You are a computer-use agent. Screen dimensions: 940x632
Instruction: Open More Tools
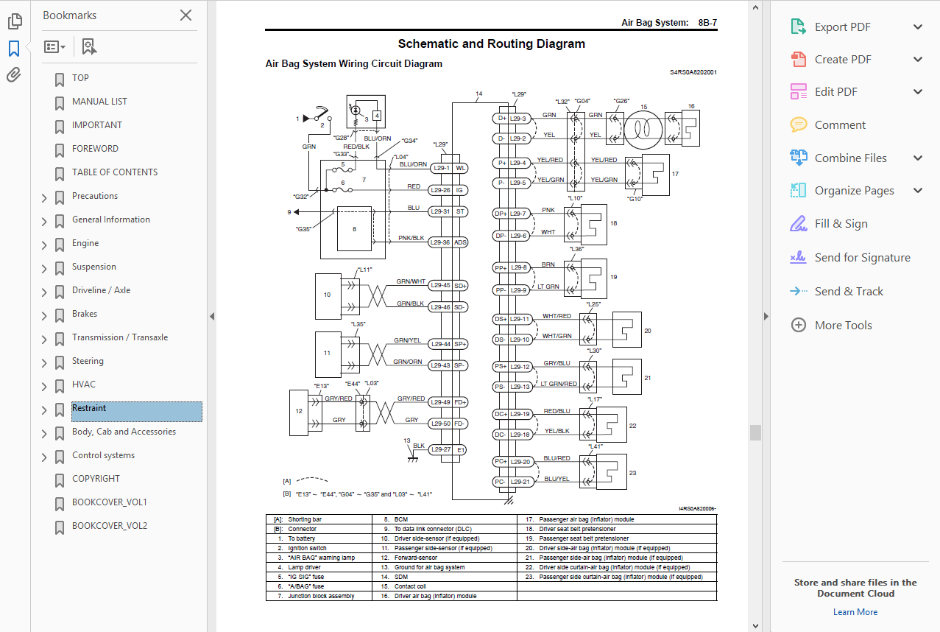[843, 326]
